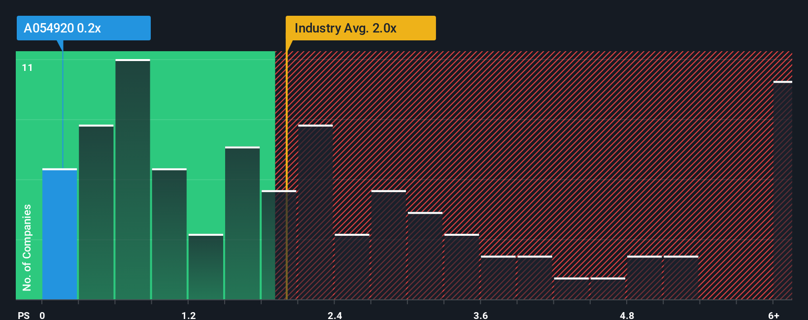Click the '0' x-axis tick label
The image size is (808, 320).
42,315
